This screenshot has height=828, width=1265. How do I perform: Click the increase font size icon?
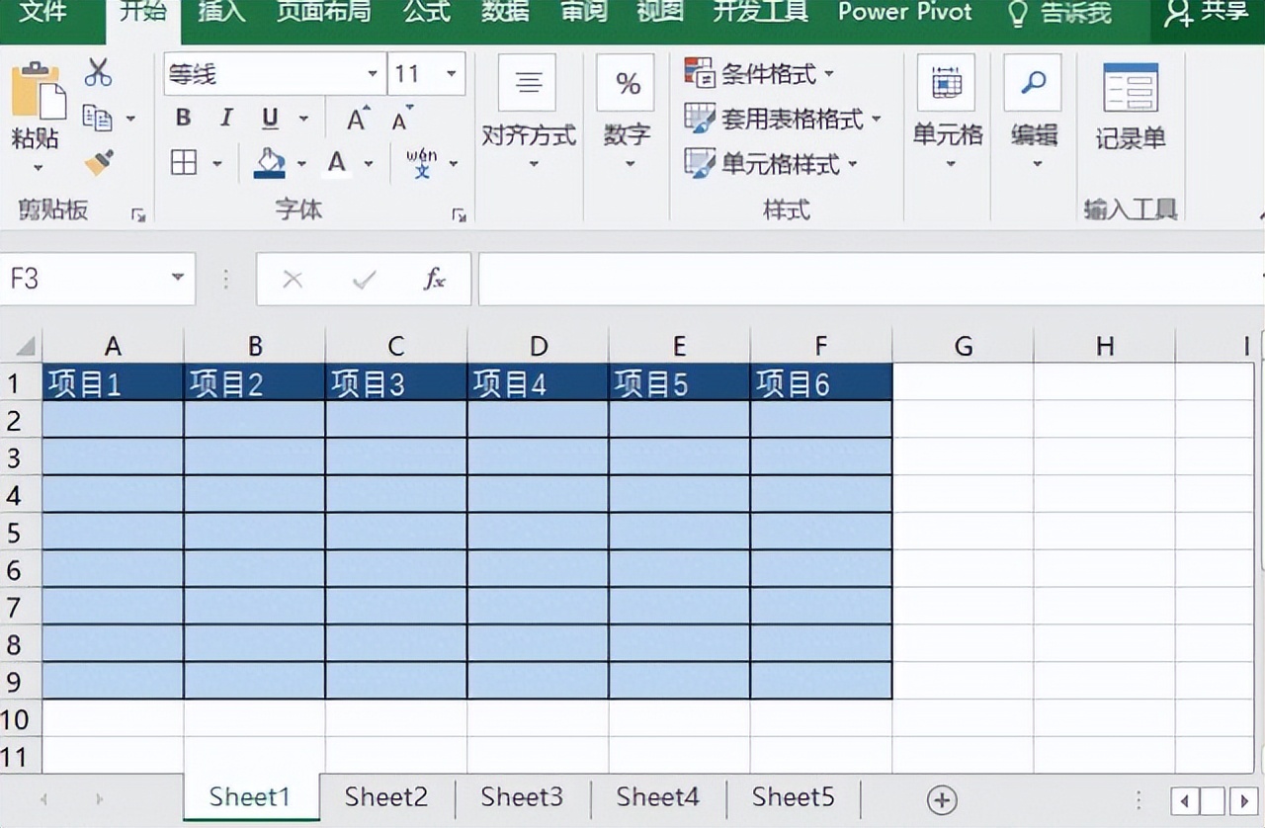click(359, 119)
